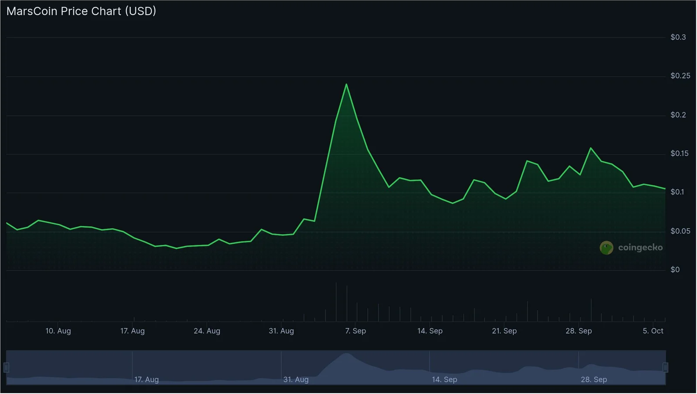Click the $0.05 price axis label

[x=680, y=231]
